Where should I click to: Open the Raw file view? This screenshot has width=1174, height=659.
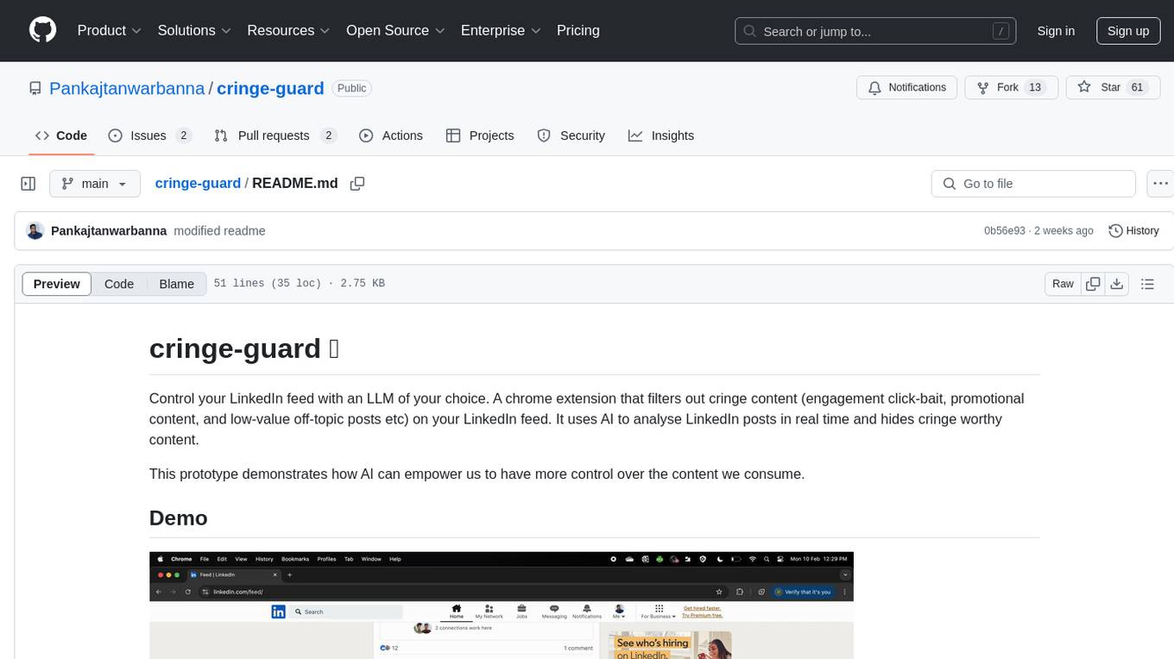point(1063,284)
